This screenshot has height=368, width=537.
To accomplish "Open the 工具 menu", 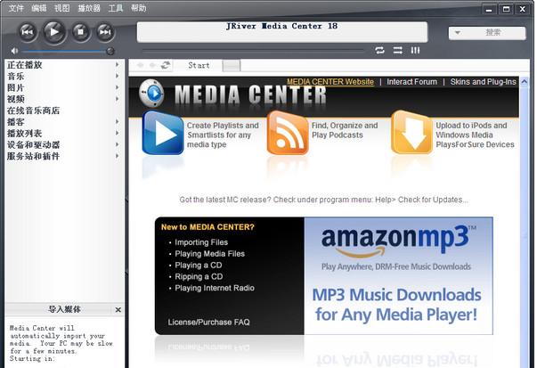I will 115,8.
